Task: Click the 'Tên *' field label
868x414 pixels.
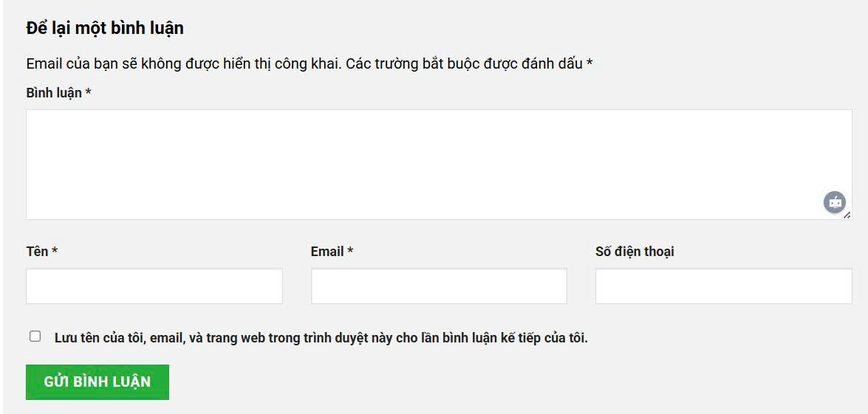Action: coord(42,252)
